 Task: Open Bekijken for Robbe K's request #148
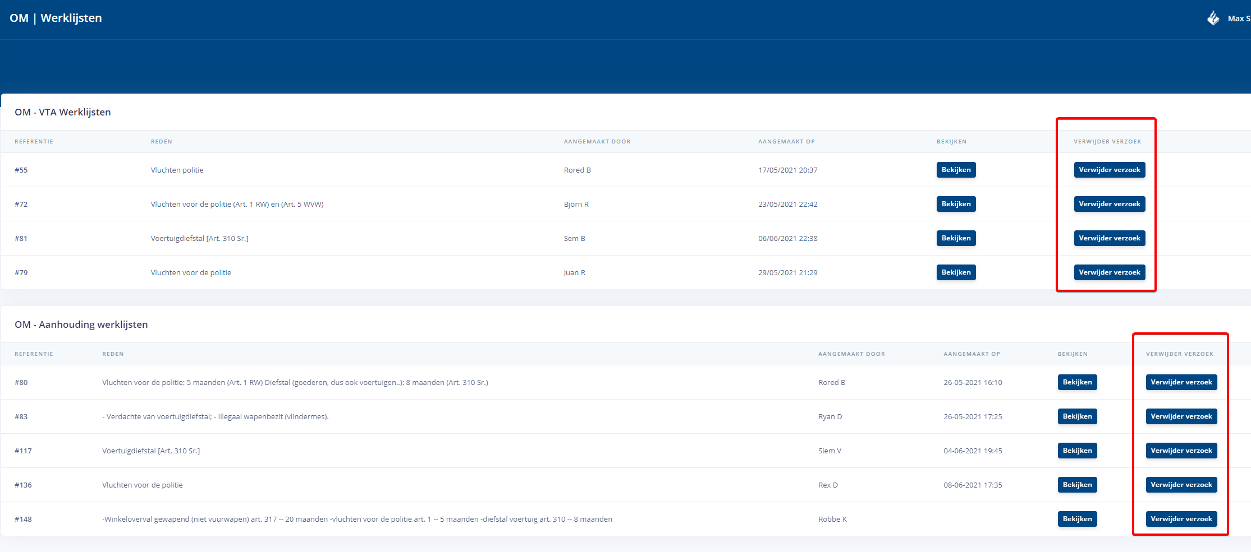pyautogui.click(x=1077, y=519)
